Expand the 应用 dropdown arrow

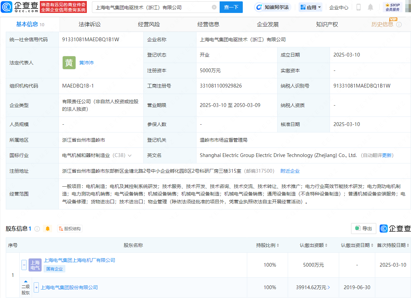pyautogui.click(x=319, y=7)
